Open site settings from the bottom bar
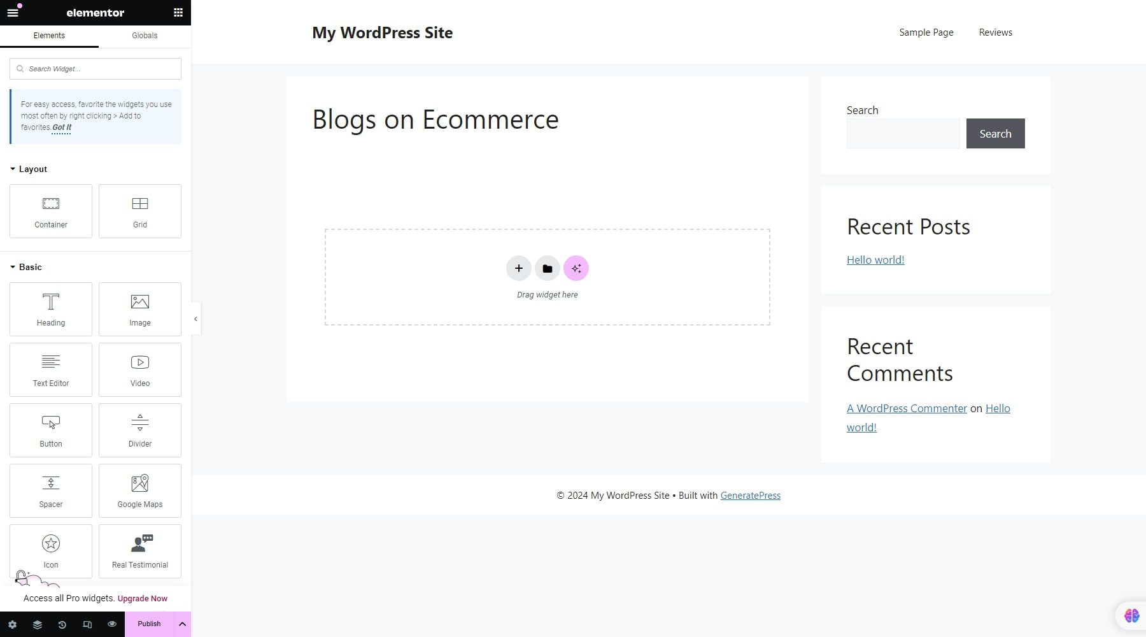This screenshot has width=1146, height=637. point(13,624)
